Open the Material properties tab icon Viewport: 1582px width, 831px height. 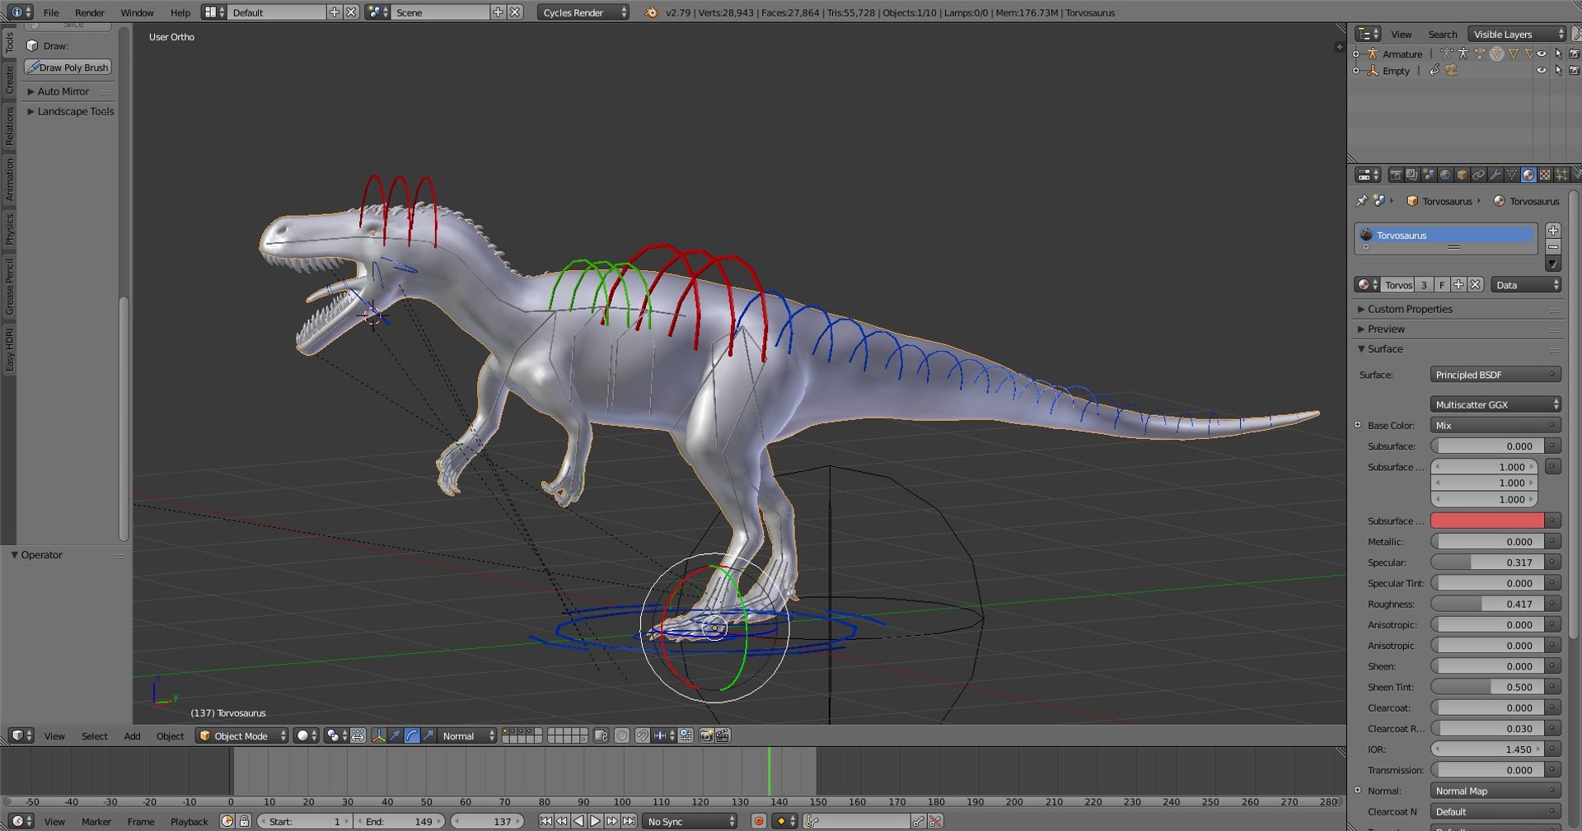tap(1528, 175)
